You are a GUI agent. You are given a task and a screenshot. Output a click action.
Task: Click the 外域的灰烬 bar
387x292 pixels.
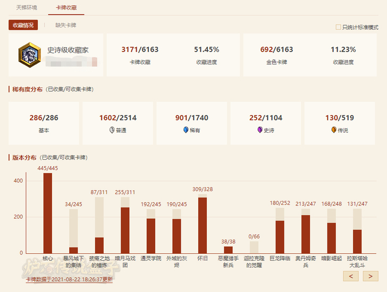pyautogui.click(x=176, y=231)
